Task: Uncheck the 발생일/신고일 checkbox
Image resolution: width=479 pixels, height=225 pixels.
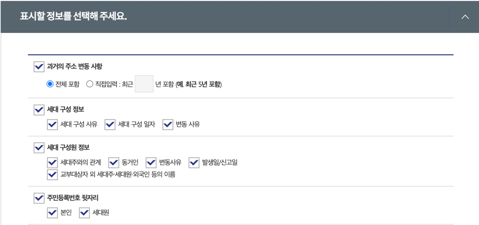Action: [x=193, y=163]
